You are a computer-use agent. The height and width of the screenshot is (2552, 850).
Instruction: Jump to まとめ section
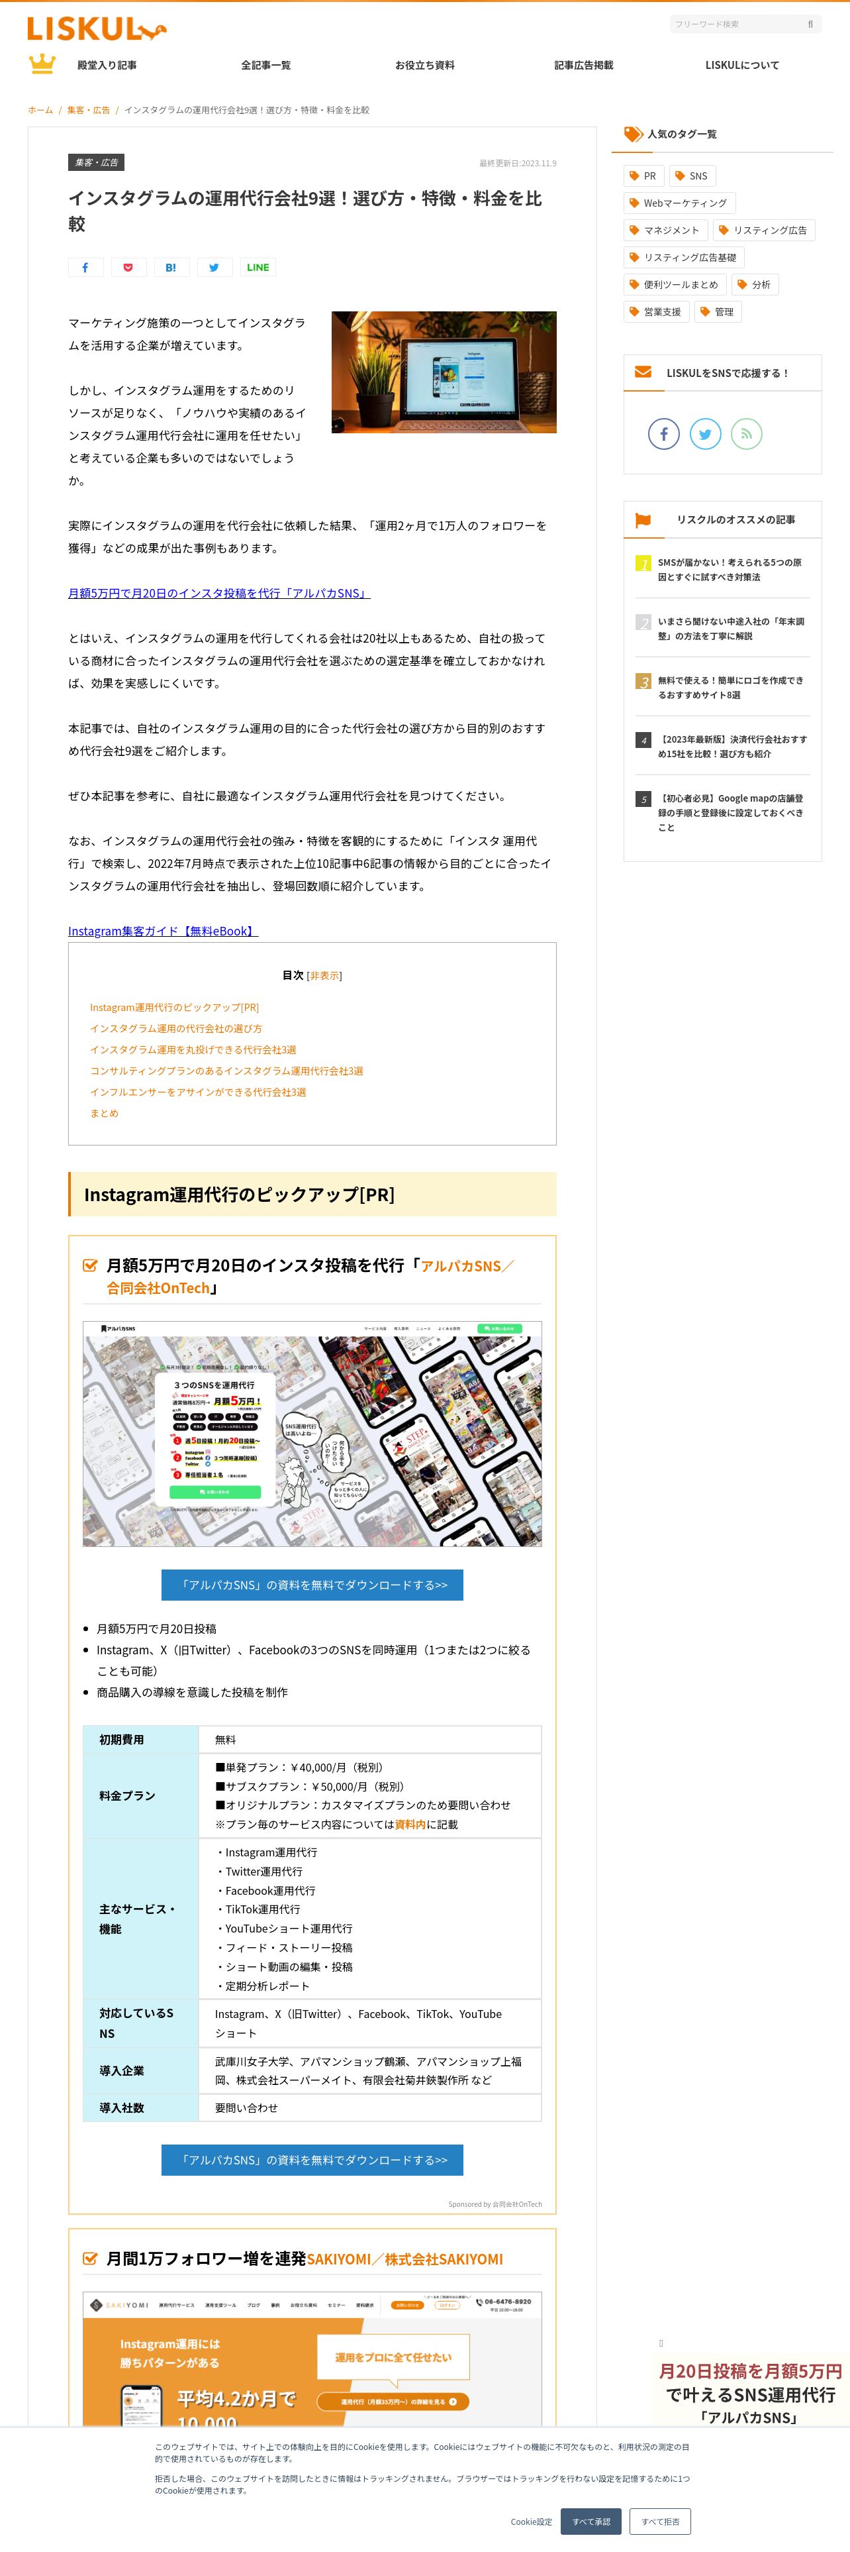tap(104, 1114)
